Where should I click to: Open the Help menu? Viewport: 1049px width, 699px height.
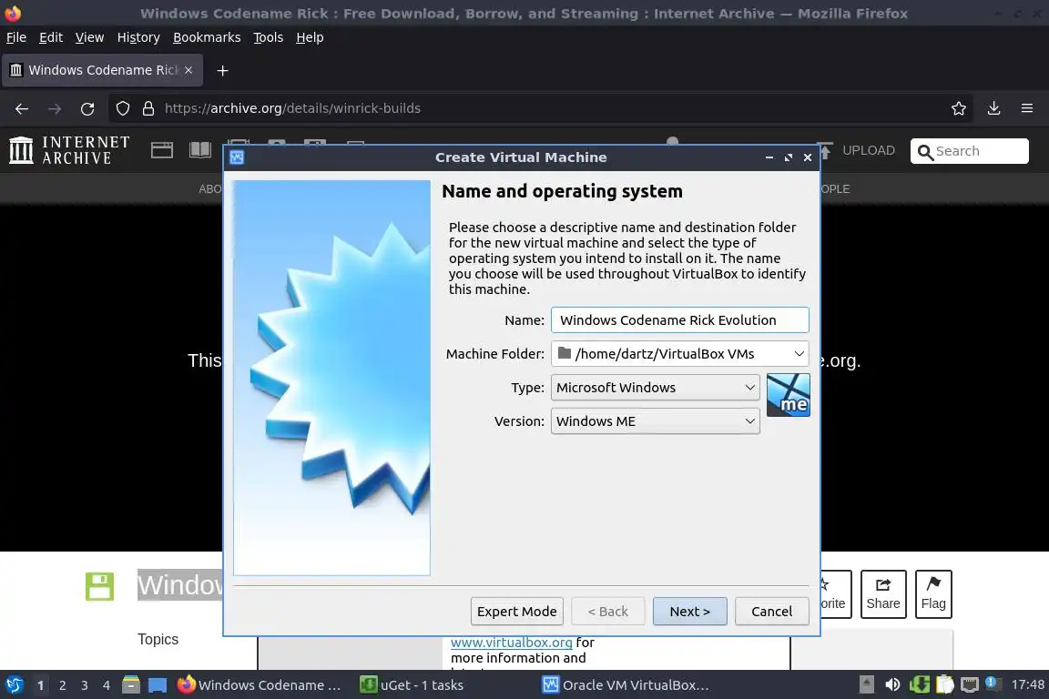pyautogui.click(x=310, y=37)
